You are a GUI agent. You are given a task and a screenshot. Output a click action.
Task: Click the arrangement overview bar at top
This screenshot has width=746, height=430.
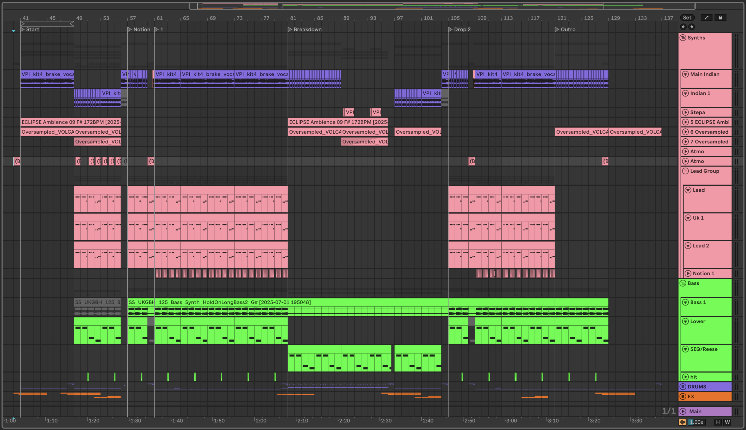point(442,6)
